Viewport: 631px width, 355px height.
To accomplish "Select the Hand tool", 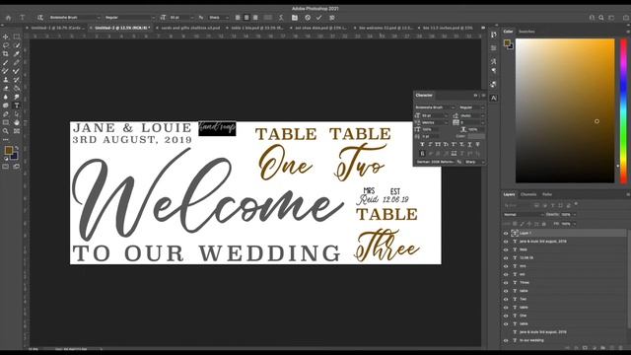I will 17,122.
